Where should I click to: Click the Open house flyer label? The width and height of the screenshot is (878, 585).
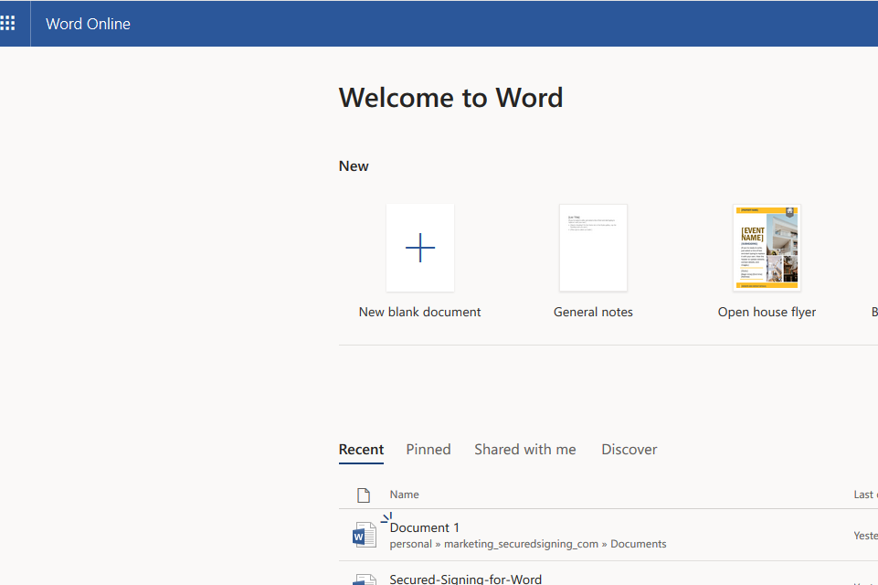pos(767,312)
